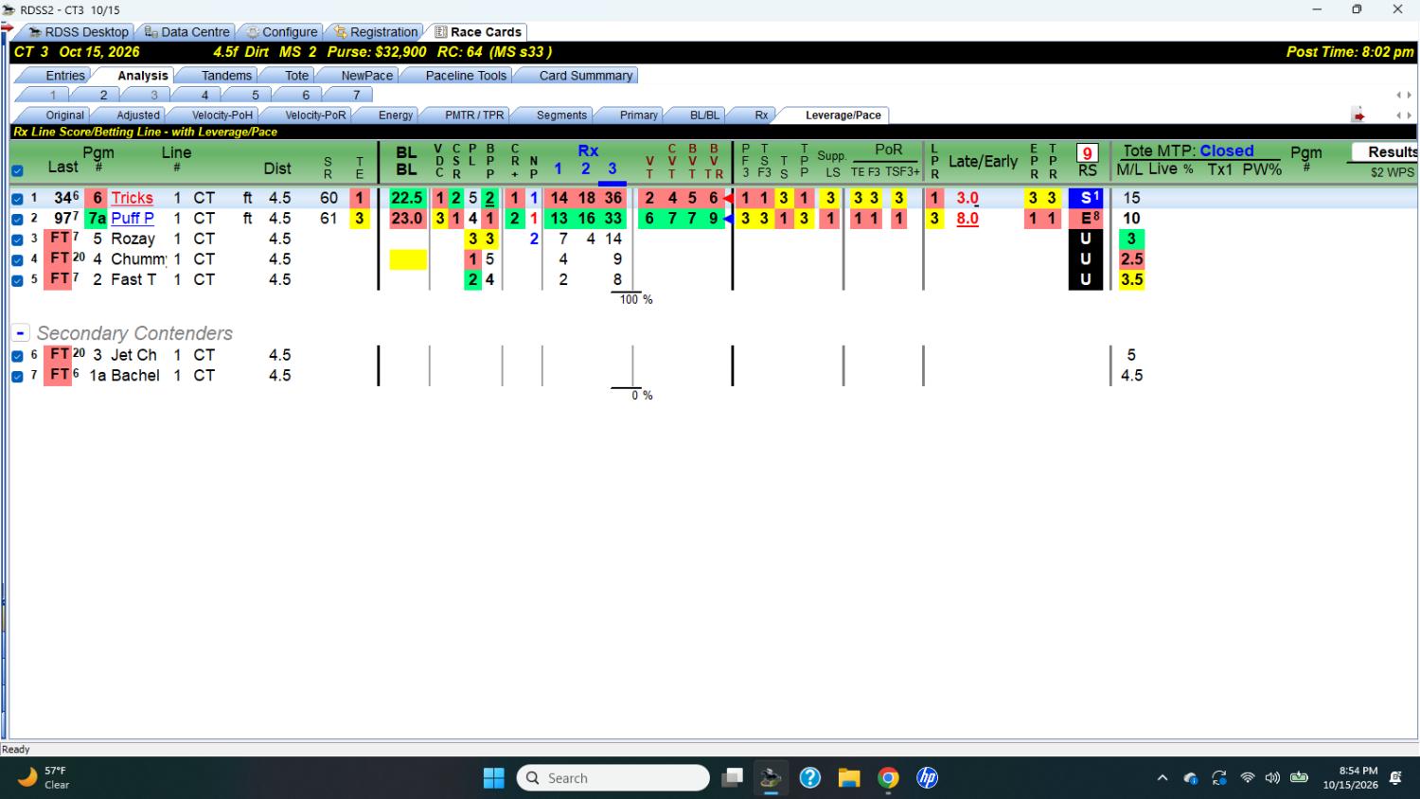
Task: Open the weather widget showing 57°F Clear
Action: pyautogui.click(x=45, y=778)
